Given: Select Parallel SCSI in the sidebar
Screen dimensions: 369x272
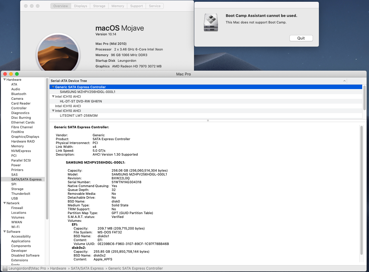Looking at the screenshot, I should tap(21, 160).
